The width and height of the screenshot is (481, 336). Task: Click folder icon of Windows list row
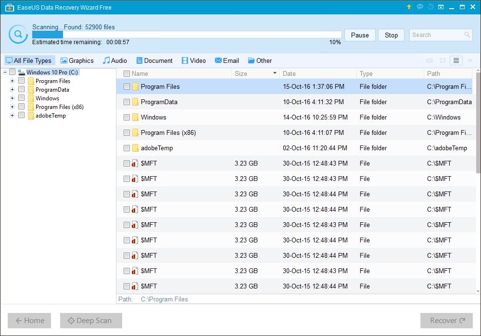tap(135, 117)
